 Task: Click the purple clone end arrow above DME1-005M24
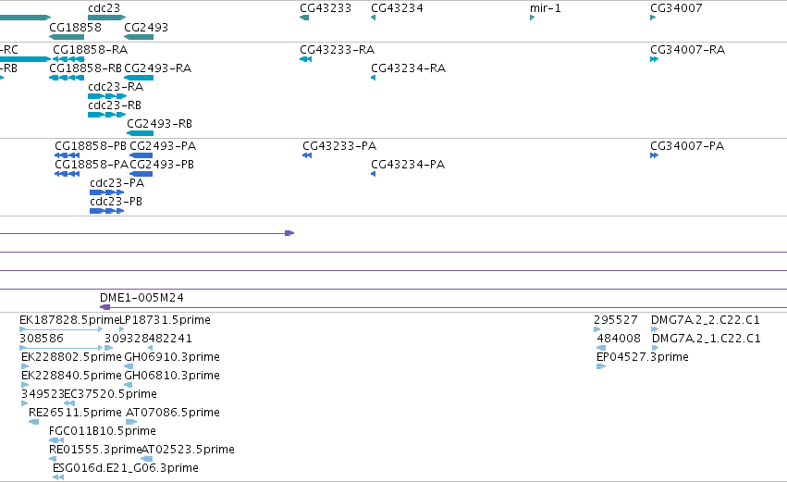[x=289, y=233]
